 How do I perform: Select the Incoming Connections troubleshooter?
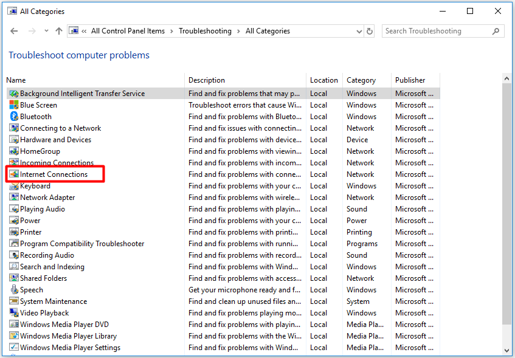pyautogui.click(x=57, y=162)
